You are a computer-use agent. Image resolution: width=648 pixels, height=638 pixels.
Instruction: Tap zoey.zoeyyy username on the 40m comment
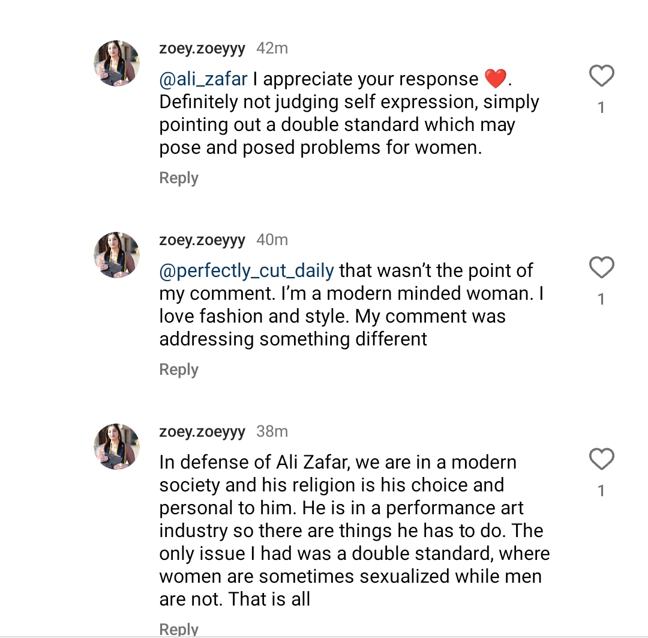pyautogui.click(x=202, y=240)
